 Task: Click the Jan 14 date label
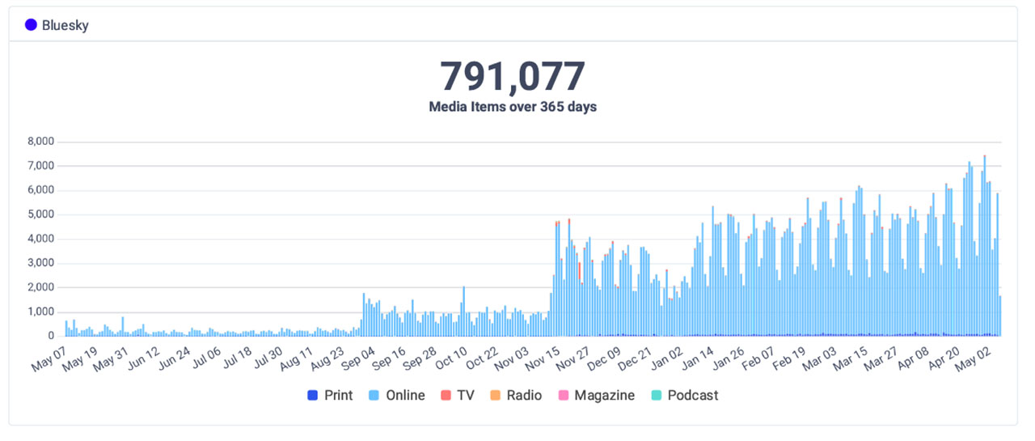point(700,357)
